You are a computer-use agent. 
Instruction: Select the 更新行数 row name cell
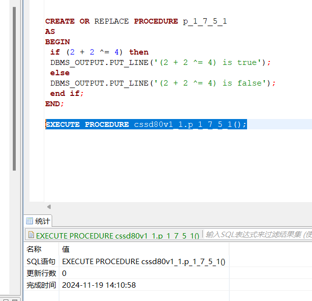(x=41, y=273)
